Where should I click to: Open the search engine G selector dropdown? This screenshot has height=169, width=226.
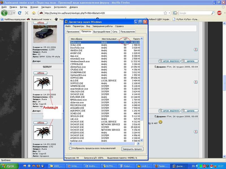click(176, 13)
